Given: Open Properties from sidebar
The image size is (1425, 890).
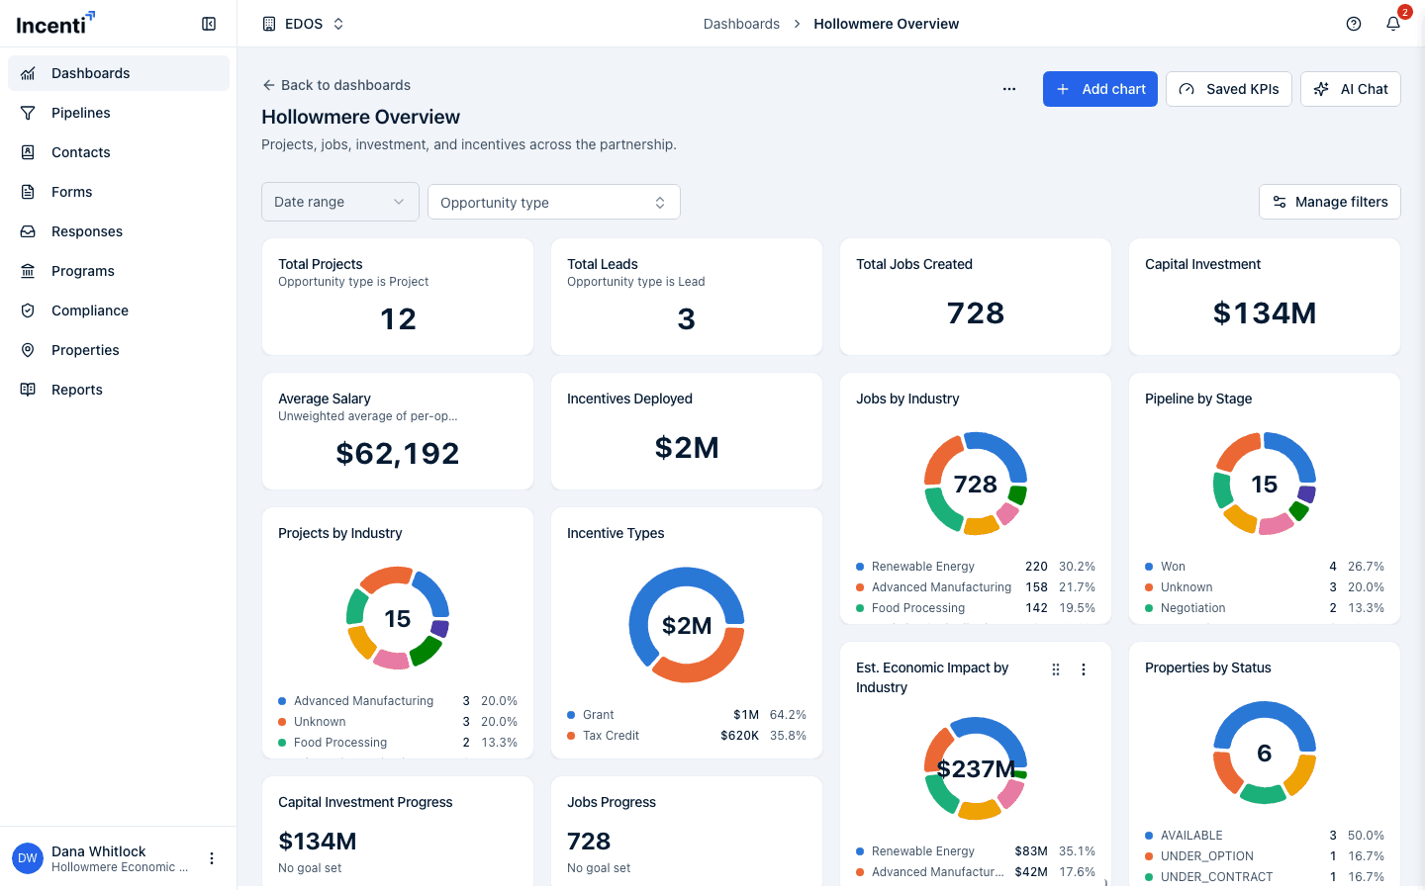Looking at the screenshot, I should coord(119,350).
